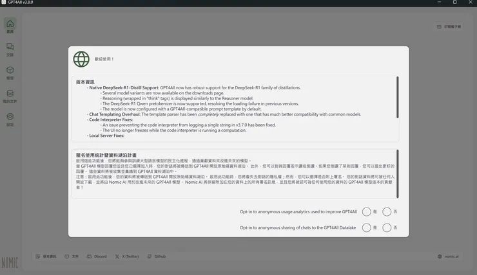Click the data lake terms scrollbar
Image resolution: width=477 pixels, height=275 pixels.
(397, 173)
